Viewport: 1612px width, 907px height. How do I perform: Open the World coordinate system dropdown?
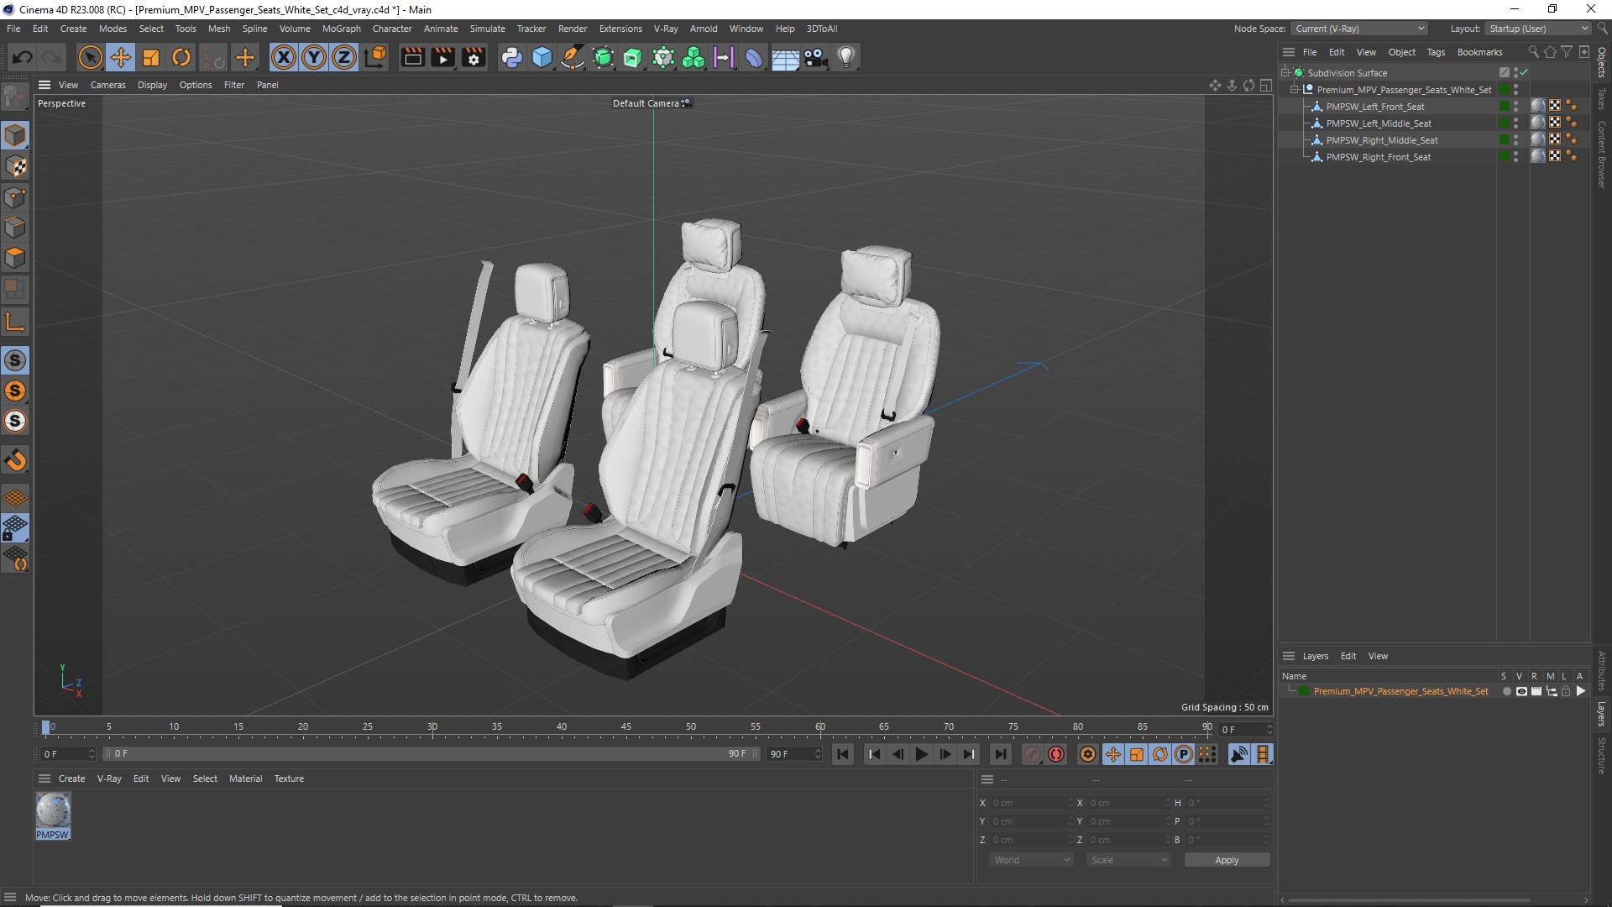point(1031,860)
